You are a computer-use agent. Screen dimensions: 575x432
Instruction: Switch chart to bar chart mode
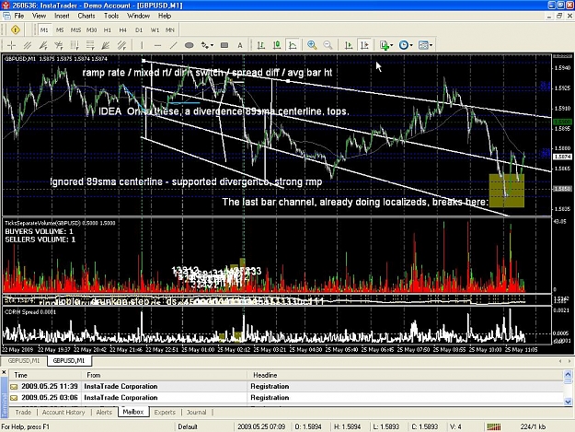(x=260, y=45)
